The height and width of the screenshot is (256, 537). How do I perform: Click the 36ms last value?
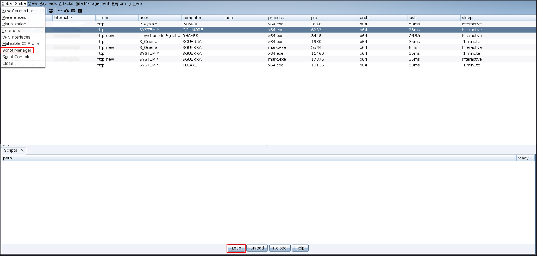click(414, 59)
